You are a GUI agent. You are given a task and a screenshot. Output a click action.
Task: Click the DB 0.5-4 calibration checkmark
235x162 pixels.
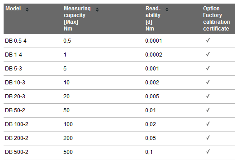[x=208, y=40]
